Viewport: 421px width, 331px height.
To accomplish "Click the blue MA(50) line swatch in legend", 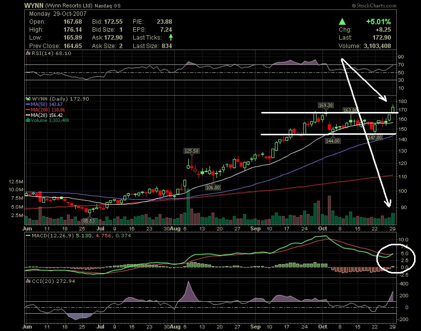I will [x=28, y=104].
